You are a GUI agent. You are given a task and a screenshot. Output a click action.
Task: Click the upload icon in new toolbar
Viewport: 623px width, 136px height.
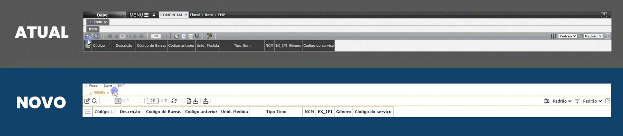206,101
